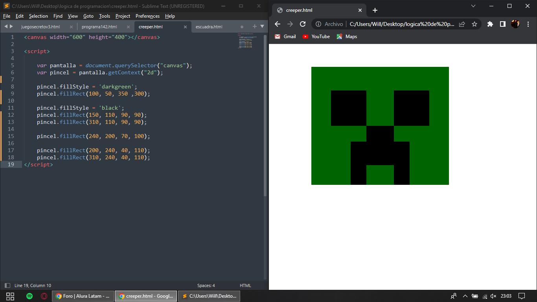Image resolution: width=537 pixels, height=302 pixels.
Task: Open the Find menu
Action: pyautogui.click(x=58, y=16)
